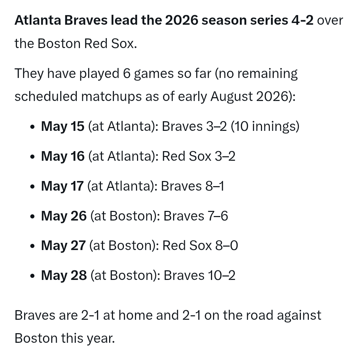357x361 pixels.
Task: Click the May 16 game date
Action: coord(63,156)
